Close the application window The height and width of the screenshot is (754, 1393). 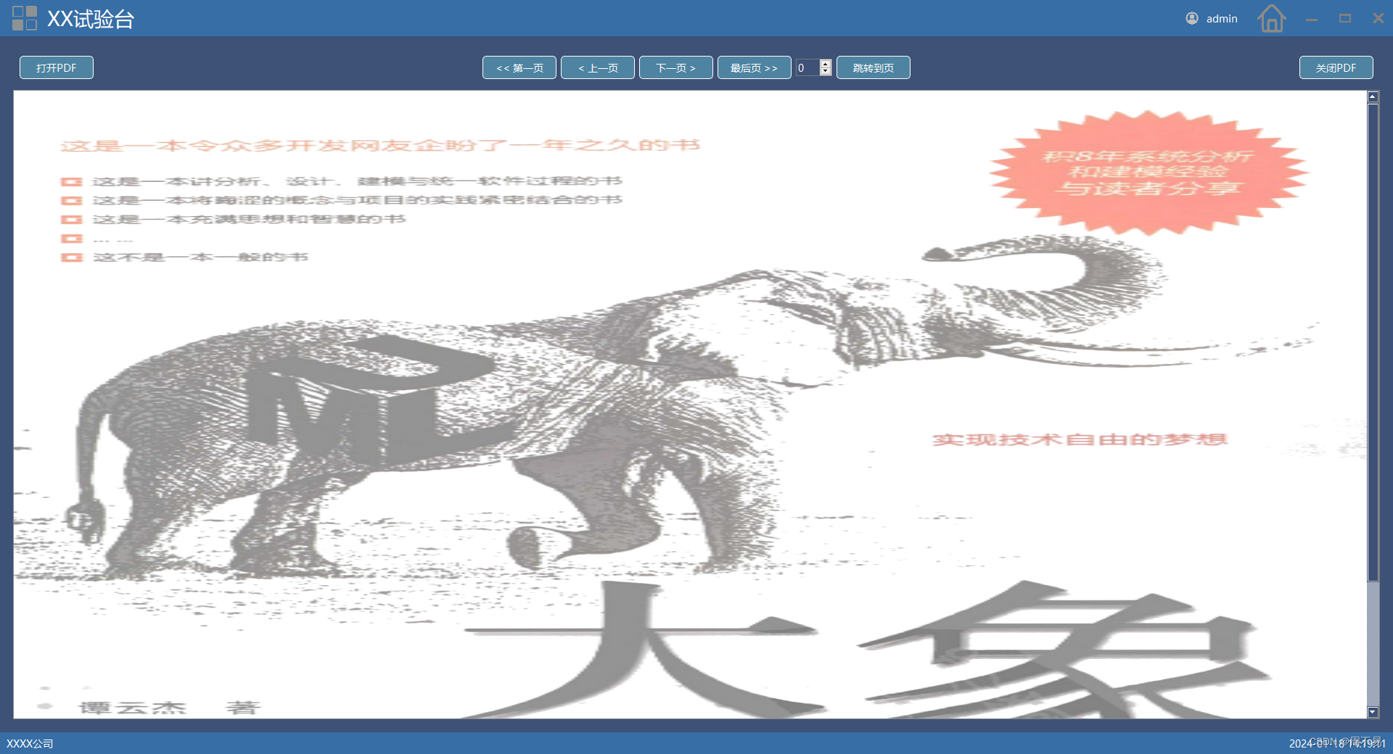tap(1378, 19)
